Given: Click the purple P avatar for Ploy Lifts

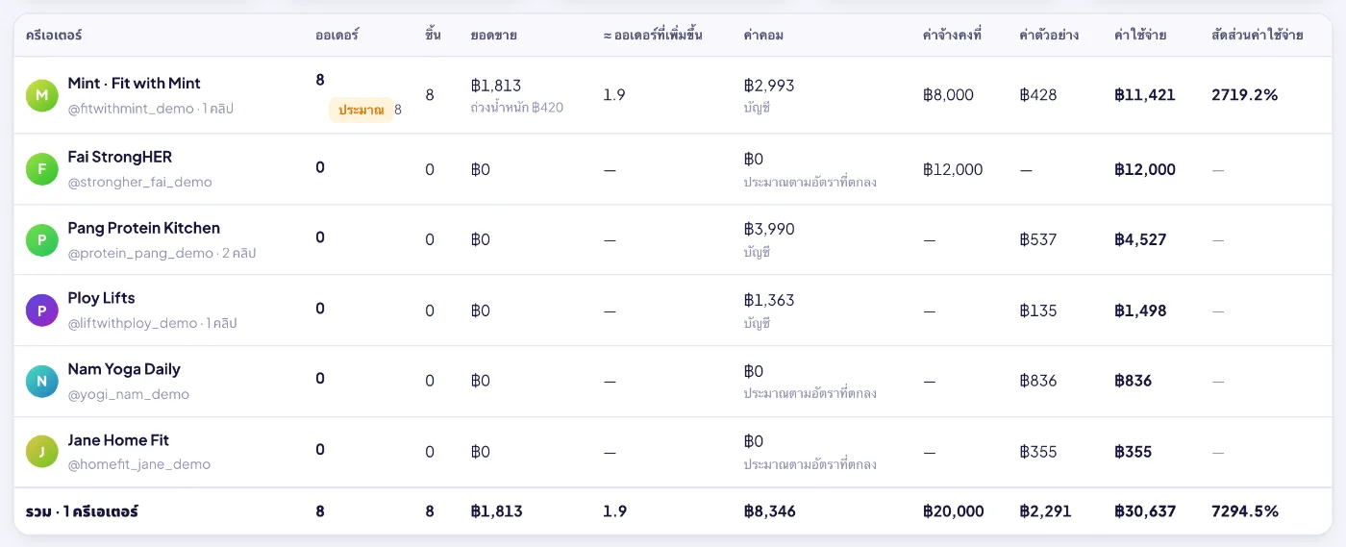Looking at the screenshot, I should click(x=41, y=311).
